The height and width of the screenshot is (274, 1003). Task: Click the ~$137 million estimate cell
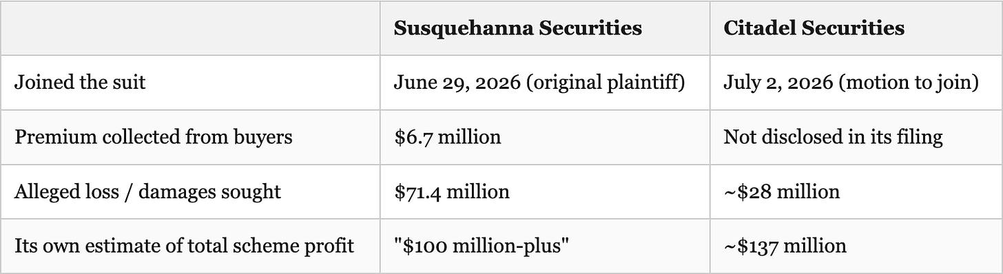(x=856, y=246)
